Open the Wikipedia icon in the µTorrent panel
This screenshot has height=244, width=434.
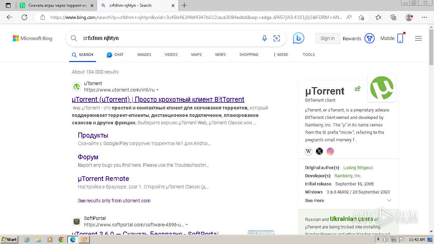coord(309,151)
